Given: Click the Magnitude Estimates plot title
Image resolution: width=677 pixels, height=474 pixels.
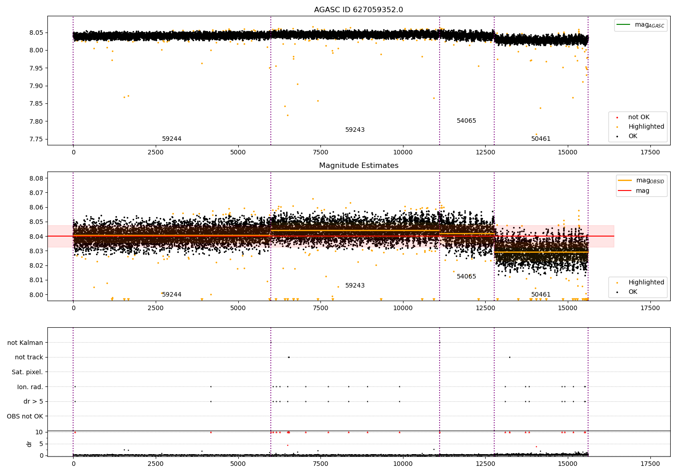Looking at the screenshot, I should 359,166.
